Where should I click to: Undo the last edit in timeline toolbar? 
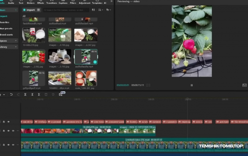click(11, 94)
